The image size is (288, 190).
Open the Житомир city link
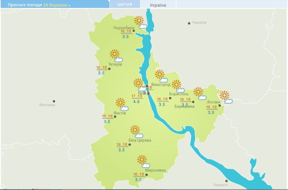(47, 105)
